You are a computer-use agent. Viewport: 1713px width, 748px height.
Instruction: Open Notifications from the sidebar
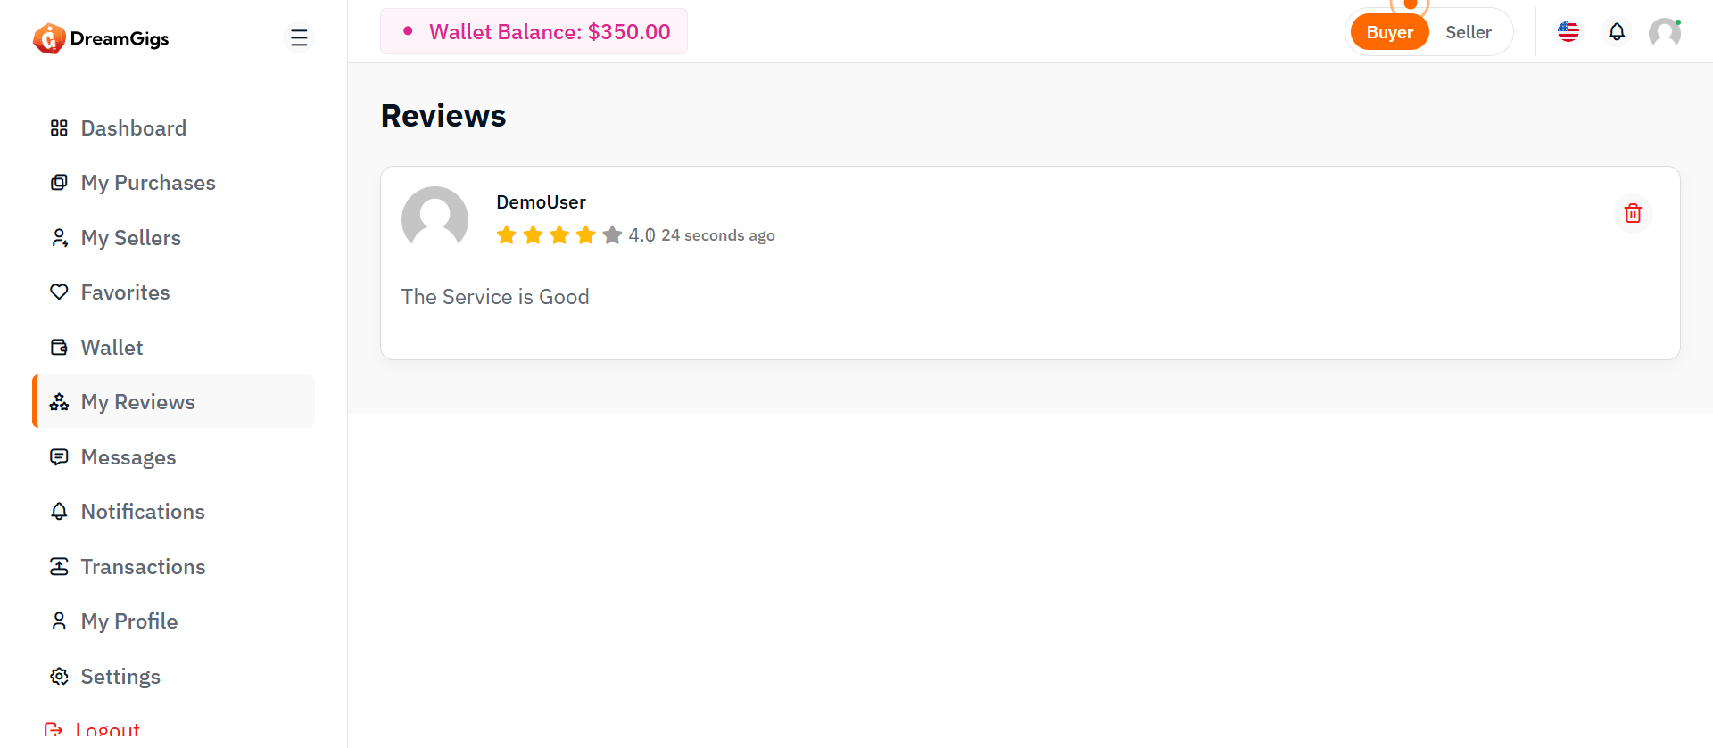click(143, 512)
